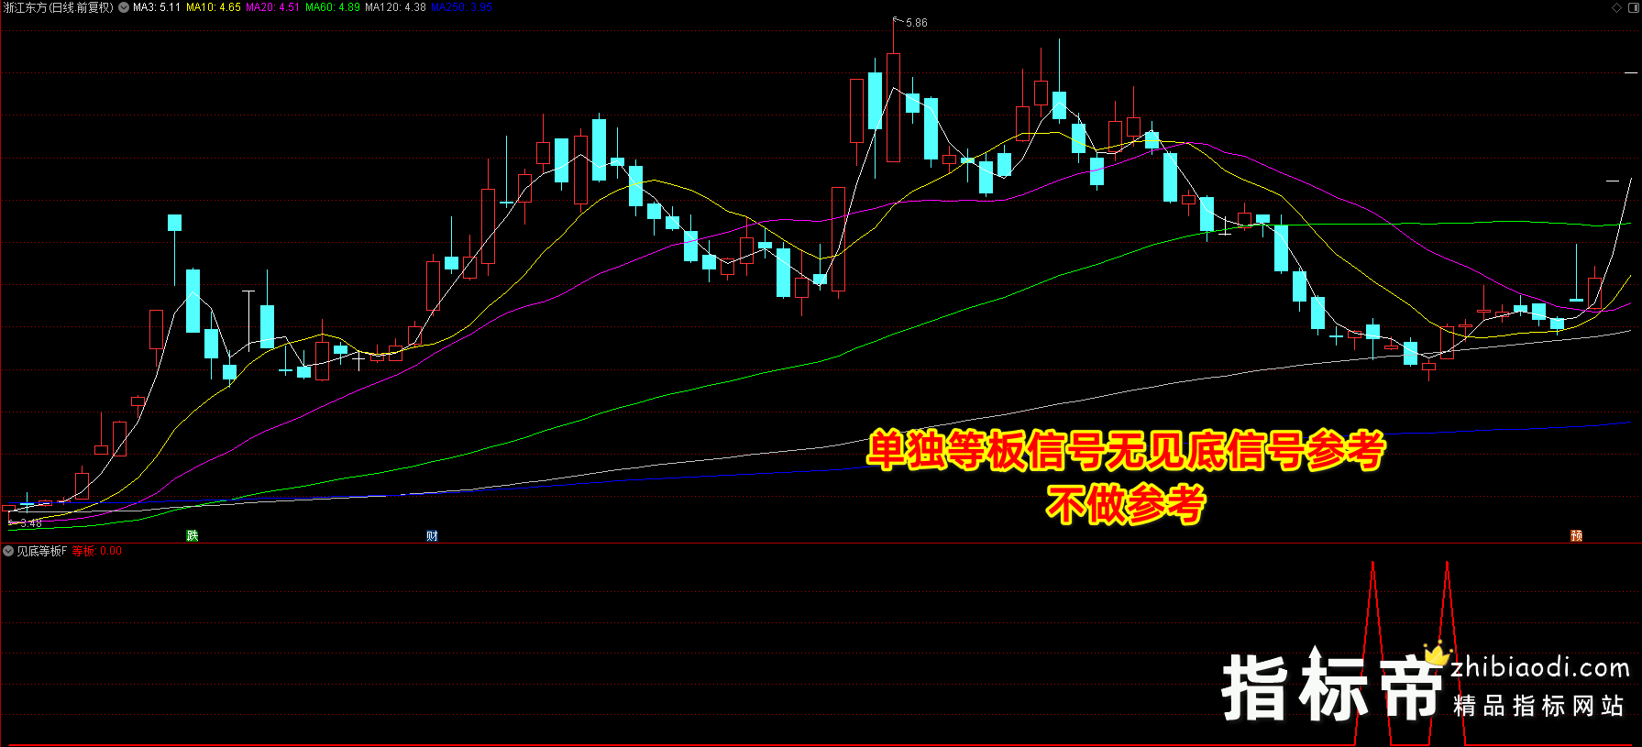
Task: Open dropdown next to 浙江东方 chart title
Action: coord(124,7)
